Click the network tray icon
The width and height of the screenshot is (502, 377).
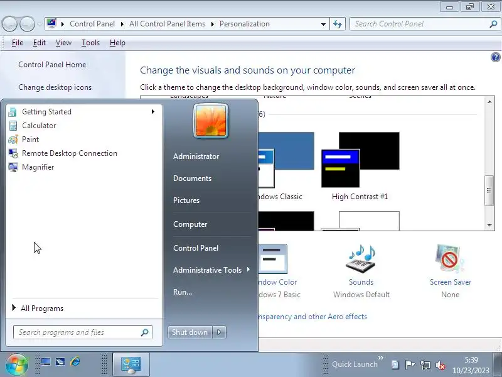[x=425, y=365]
